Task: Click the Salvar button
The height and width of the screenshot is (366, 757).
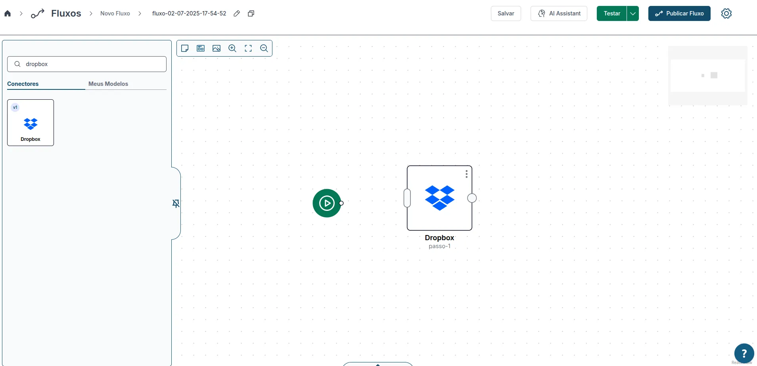Action: tap(506, 13)
